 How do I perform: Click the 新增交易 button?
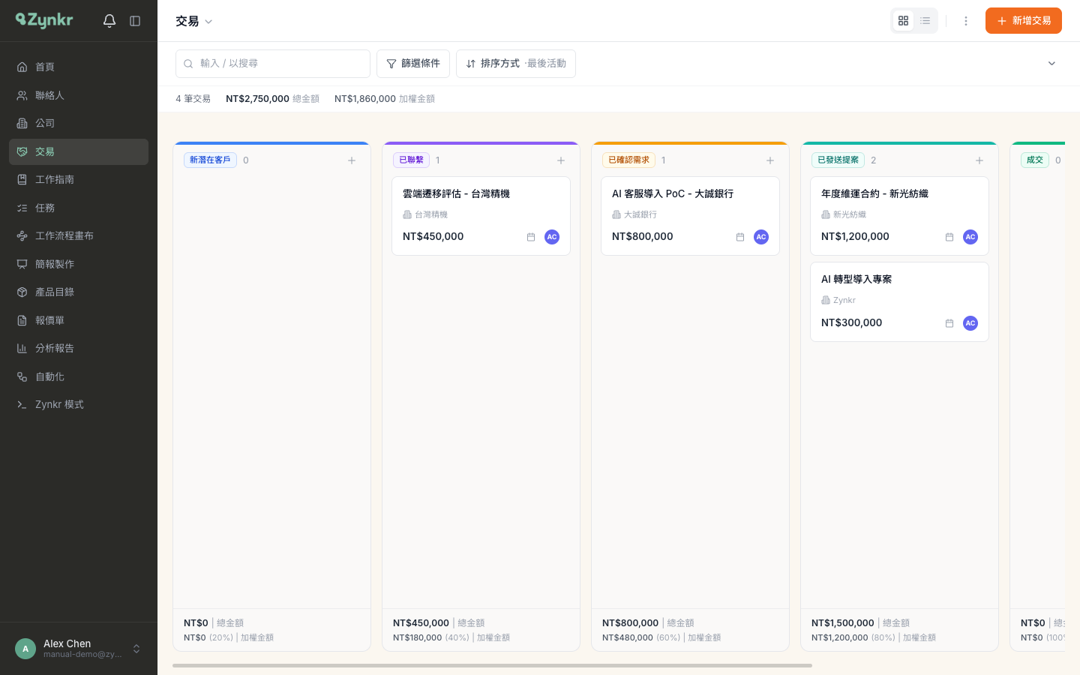point(1024,21)
